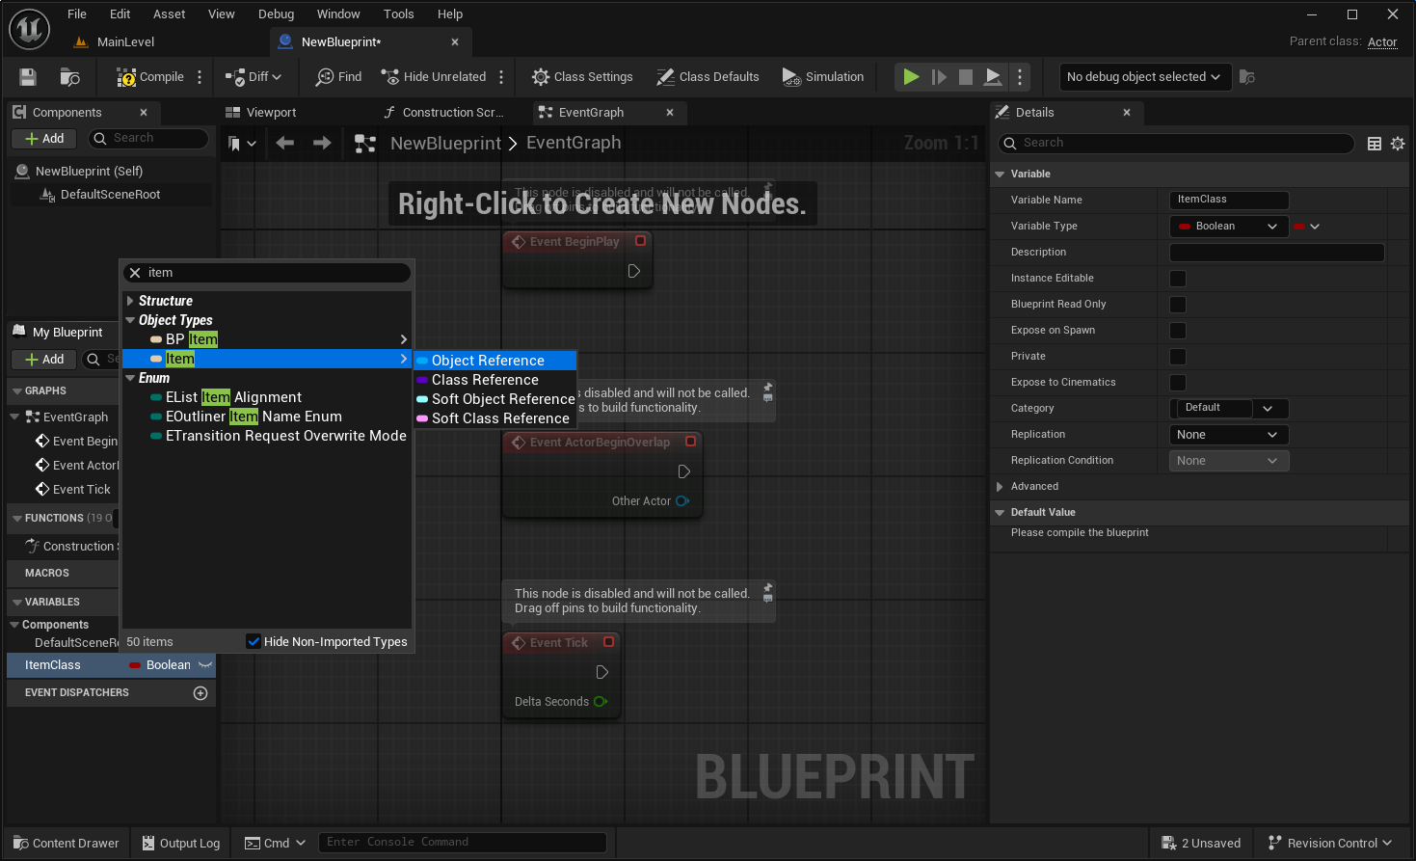1416x861 pixels.
Task: Toggle Instance Editable checkbox
Action: pos(1178,279)
